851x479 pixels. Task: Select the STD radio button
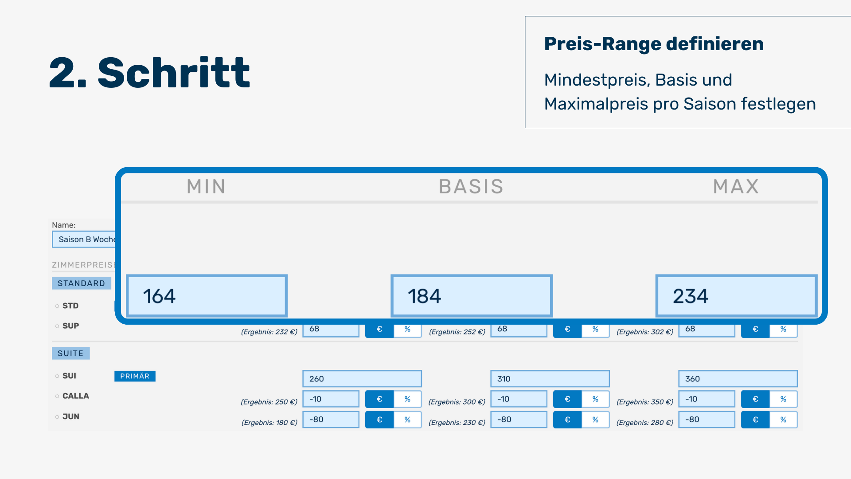click(x=57, y=306)
